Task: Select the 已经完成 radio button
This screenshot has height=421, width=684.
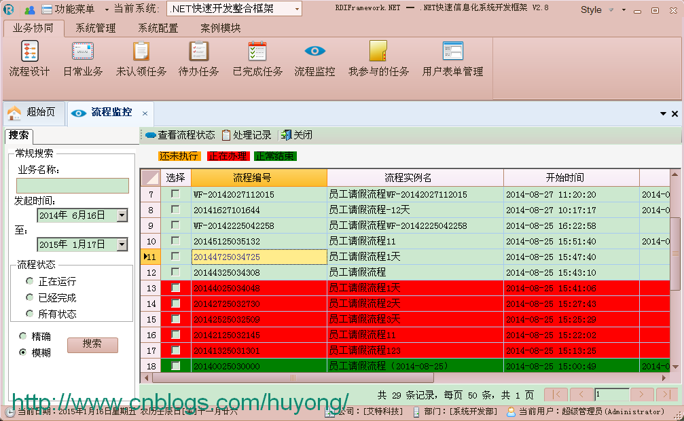Action: click(30, 297)
